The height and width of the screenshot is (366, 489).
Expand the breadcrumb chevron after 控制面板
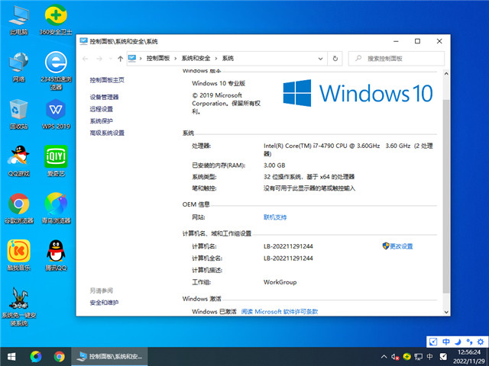click(x=176, y=58)
